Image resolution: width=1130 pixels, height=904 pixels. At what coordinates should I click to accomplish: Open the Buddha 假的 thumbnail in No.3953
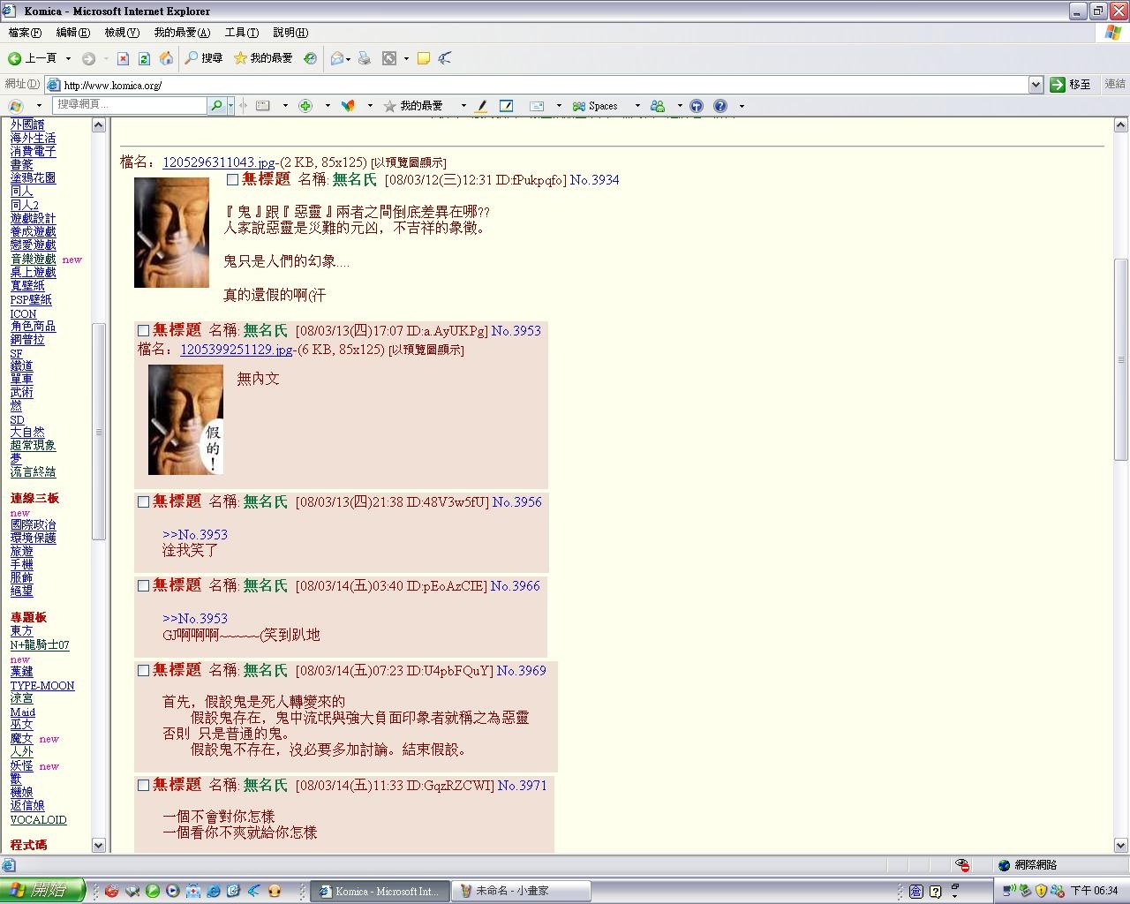(x=185, y=420)
